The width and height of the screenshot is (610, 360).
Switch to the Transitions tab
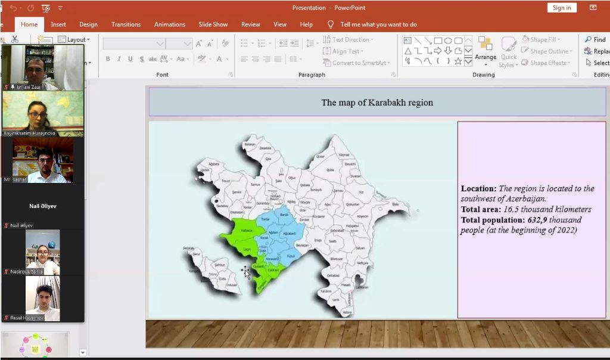click(x=126, y=24)
